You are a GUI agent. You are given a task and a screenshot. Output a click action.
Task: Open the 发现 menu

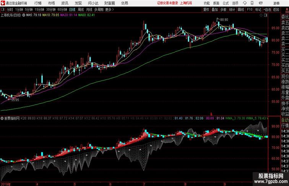[78, 3]
